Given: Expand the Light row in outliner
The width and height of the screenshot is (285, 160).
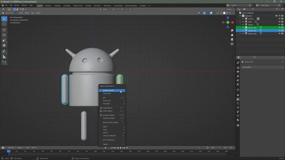Looking at the screenshot, I should coord(243,22).
